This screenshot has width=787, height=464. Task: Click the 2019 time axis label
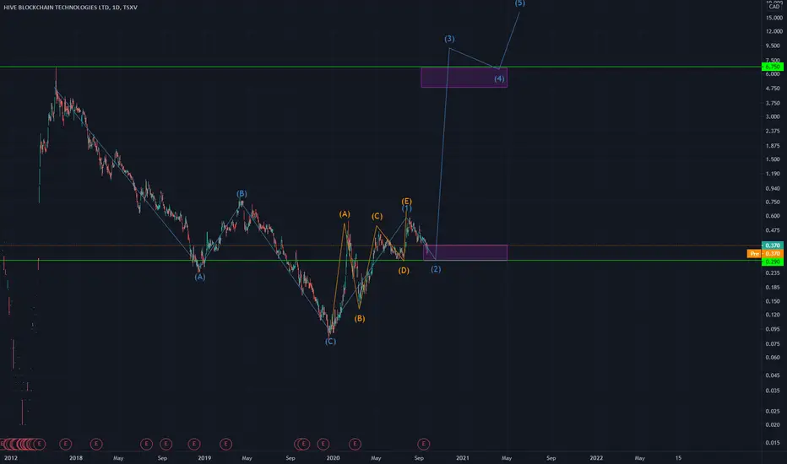tap(204, 458)
